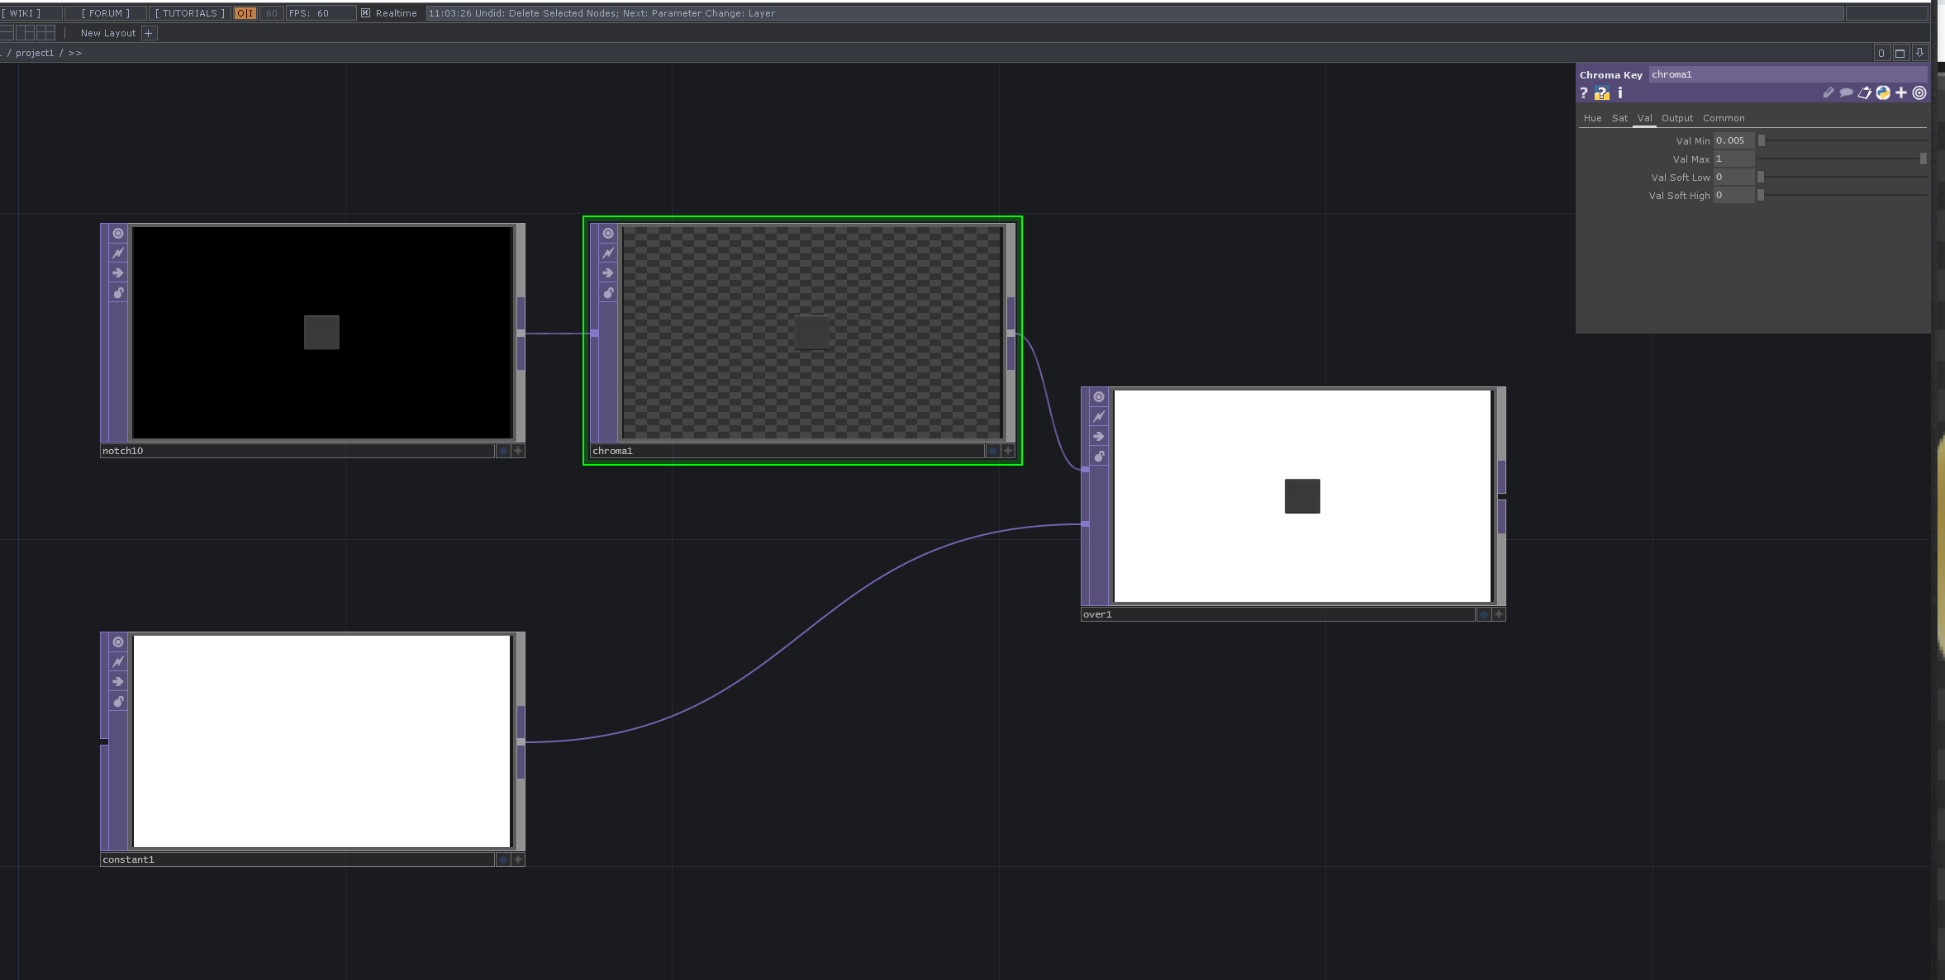Toggle display flag dot on over1

point(1484,614)
